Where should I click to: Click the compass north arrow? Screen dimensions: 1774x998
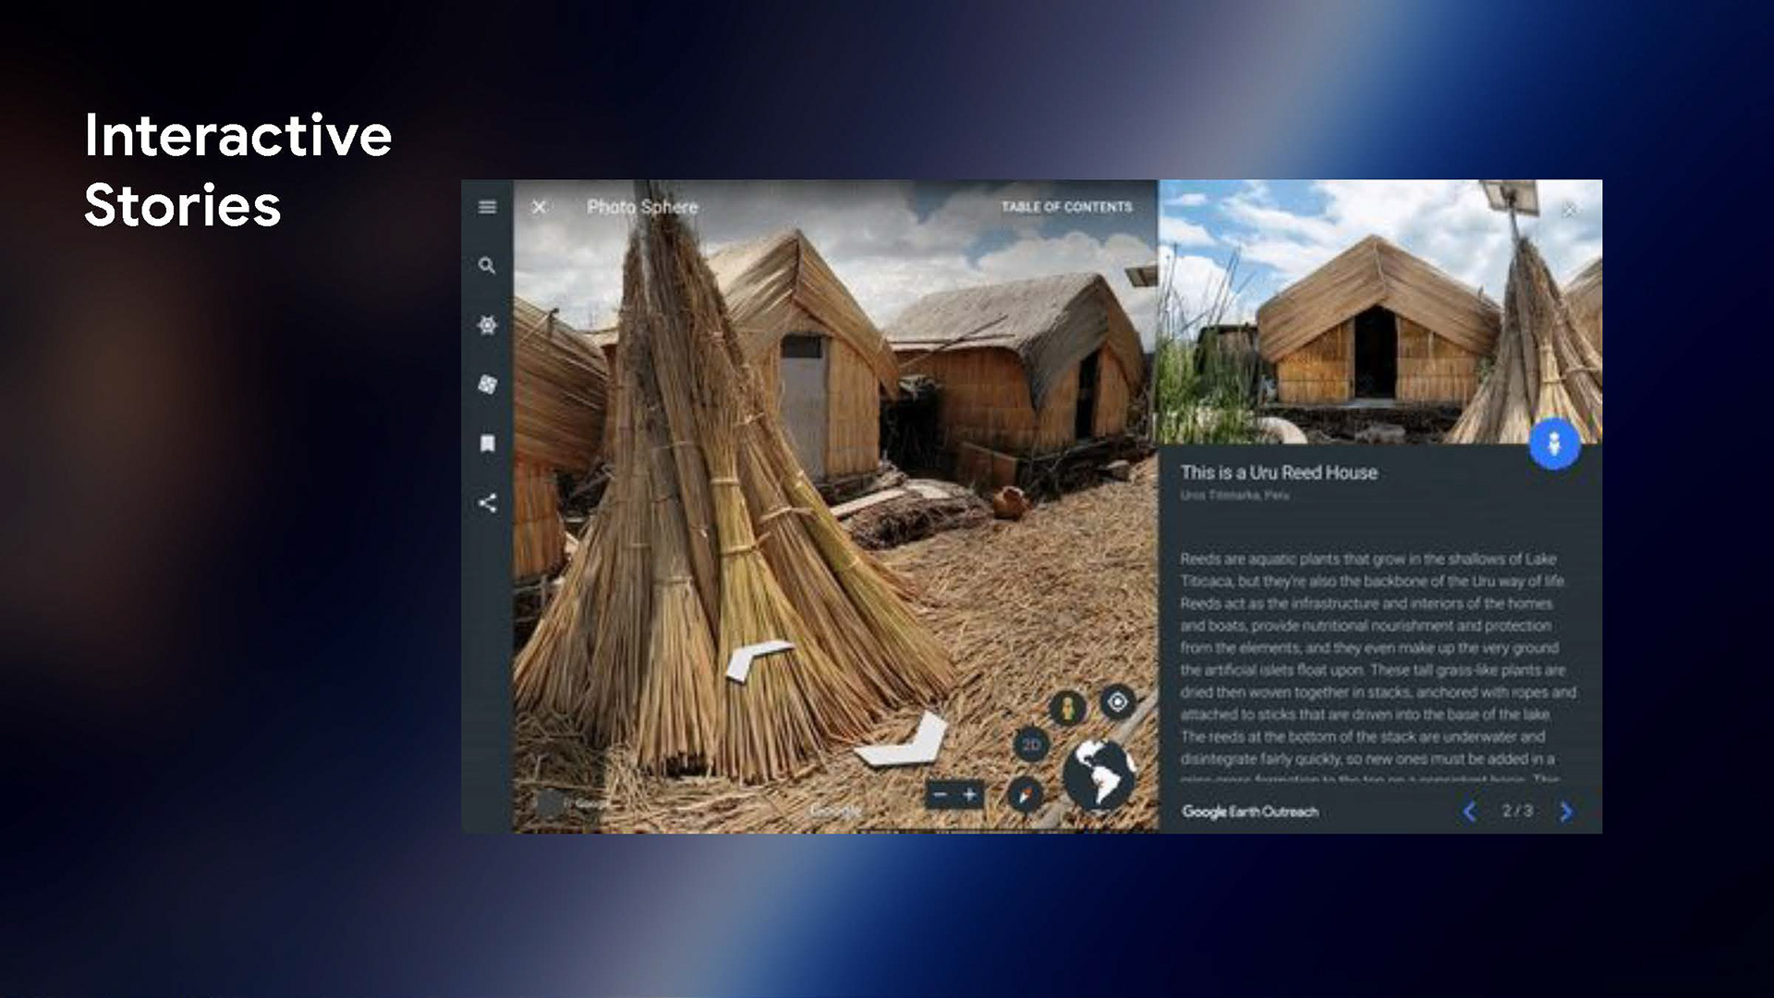pyautogui.click(x=1026, y=795)
